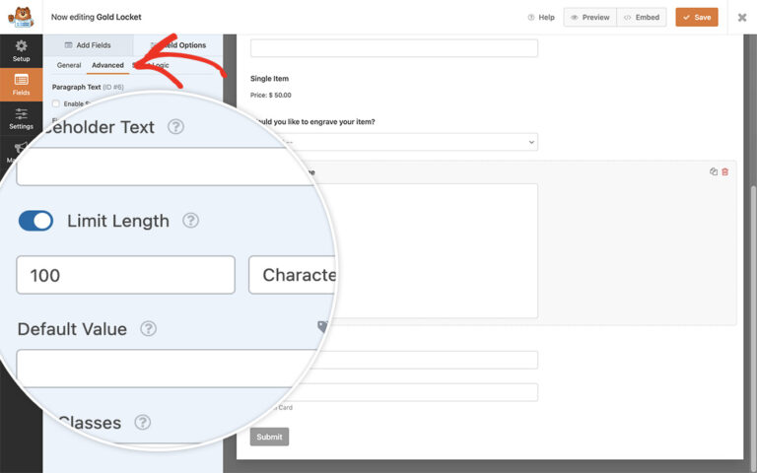The height and width of the screenshot is (473, 757).
Task: Click the top text input in form preview
Action: (x=394, y=47)
